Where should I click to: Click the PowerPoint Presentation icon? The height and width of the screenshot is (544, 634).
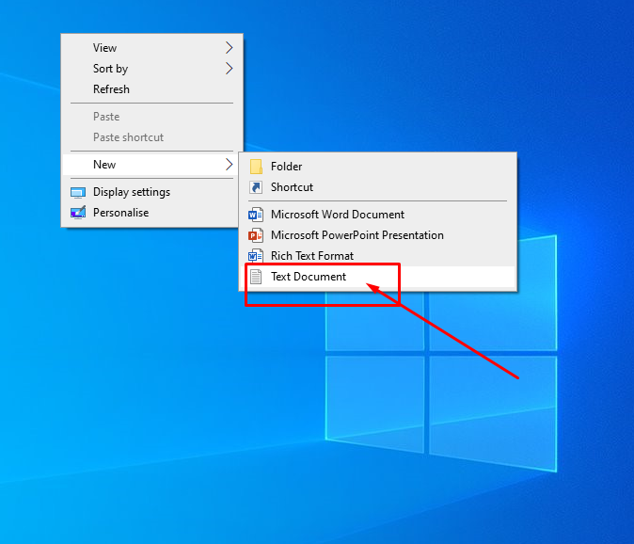click(x=256, y=235)
